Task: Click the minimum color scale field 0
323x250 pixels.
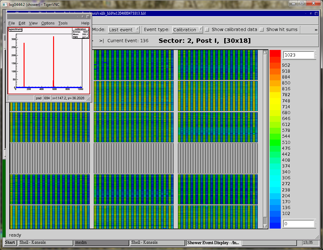Action: pos(299,224)
